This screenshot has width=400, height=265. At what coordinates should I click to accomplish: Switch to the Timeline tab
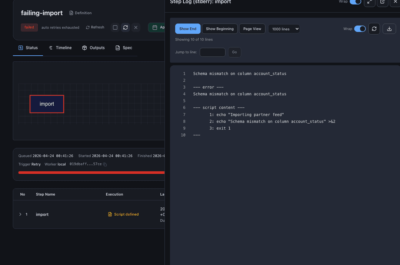tap(60, 48)
